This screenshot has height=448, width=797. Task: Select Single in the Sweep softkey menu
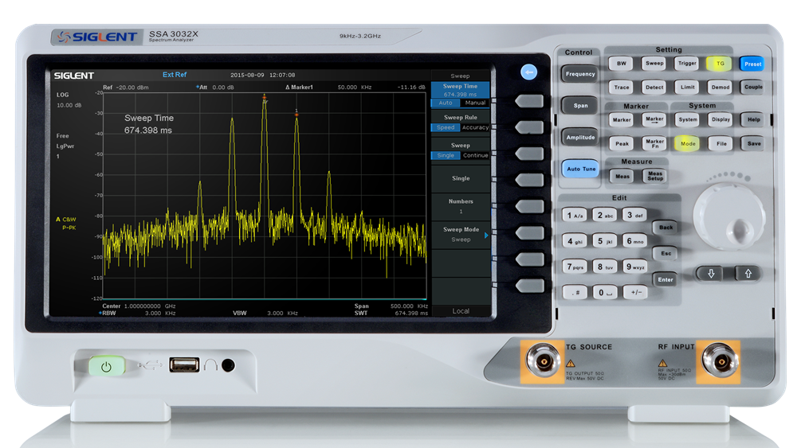tap(461, 178)
